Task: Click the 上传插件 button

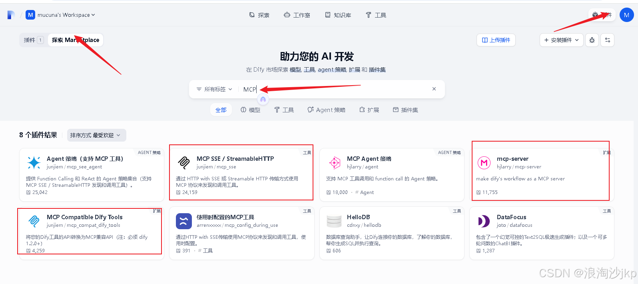Action: [496, 40]
